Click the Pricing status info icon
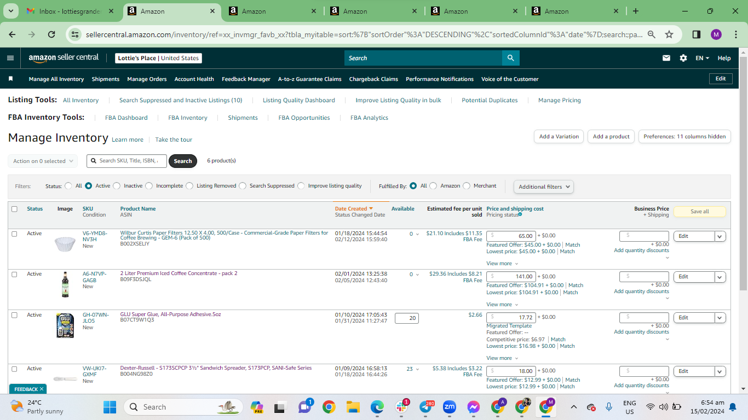 (520, 214)
